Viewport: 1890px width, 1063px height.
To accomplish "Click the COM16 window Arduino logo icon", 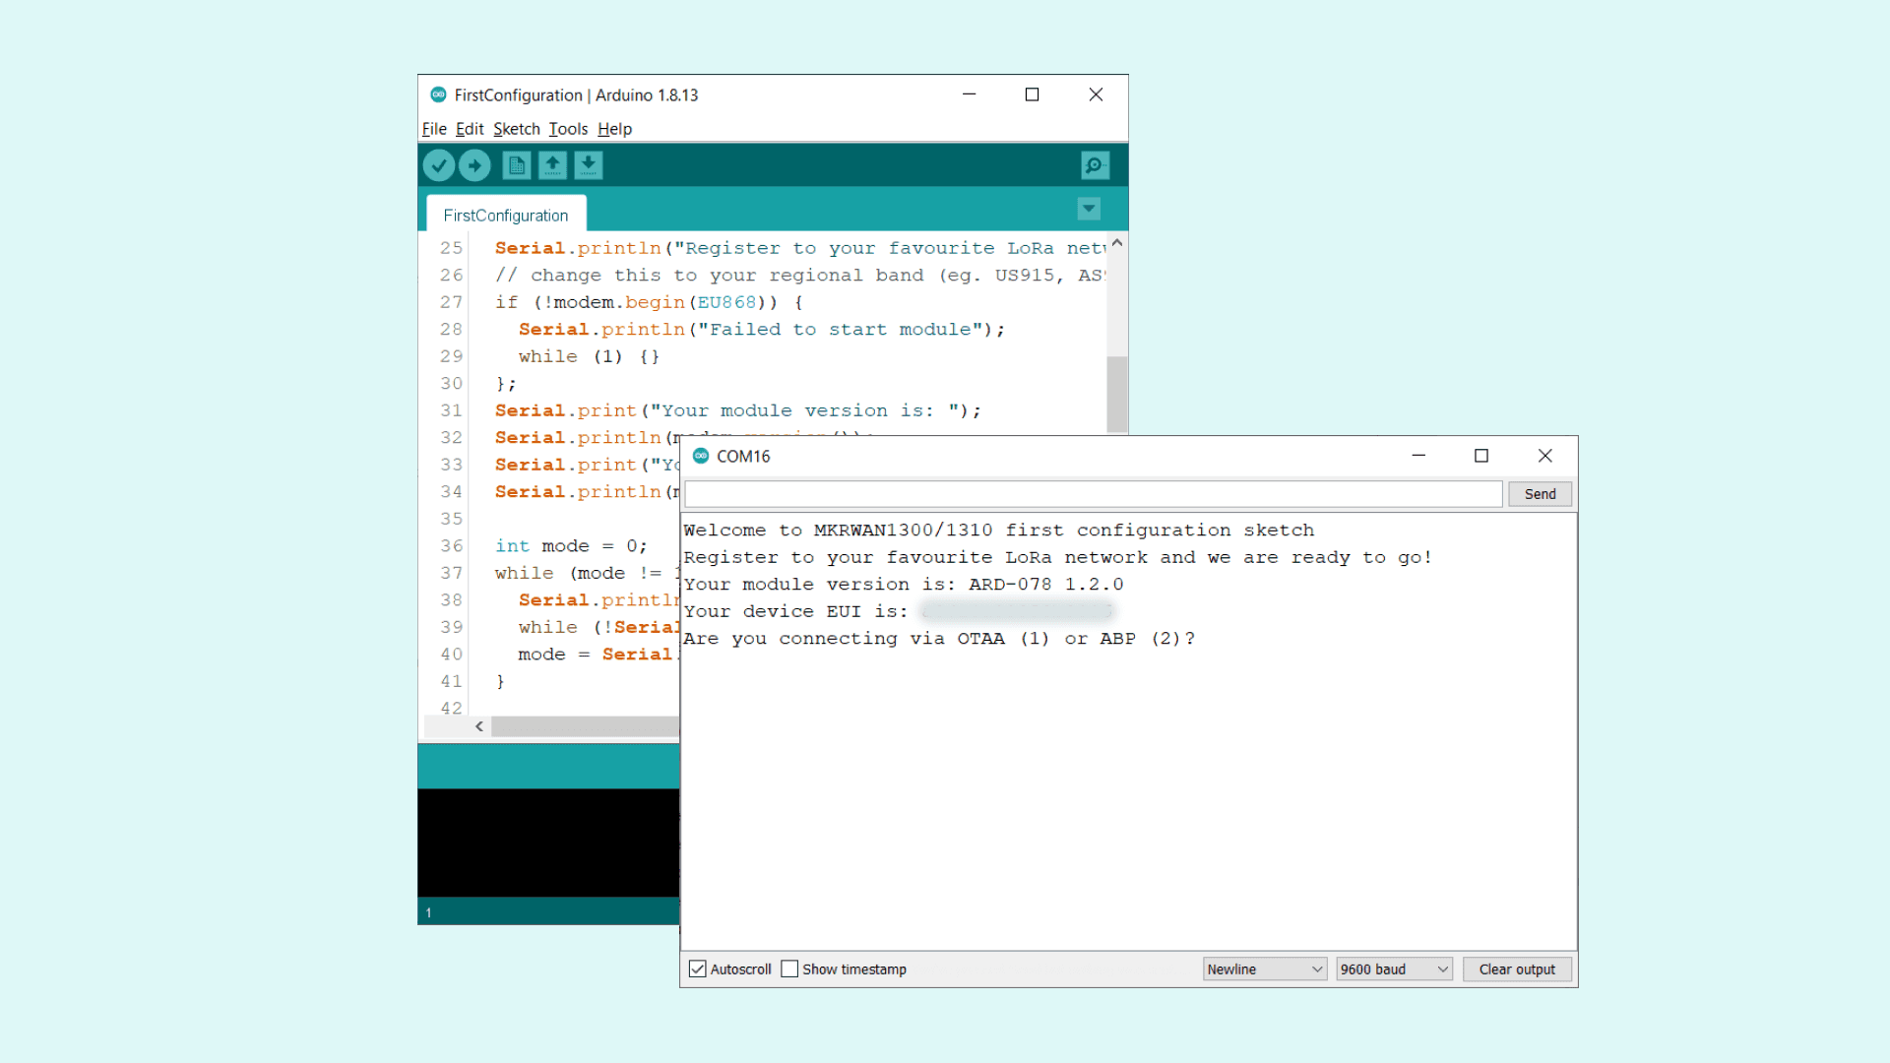I will pyautogui.click(x=701, y=456).
